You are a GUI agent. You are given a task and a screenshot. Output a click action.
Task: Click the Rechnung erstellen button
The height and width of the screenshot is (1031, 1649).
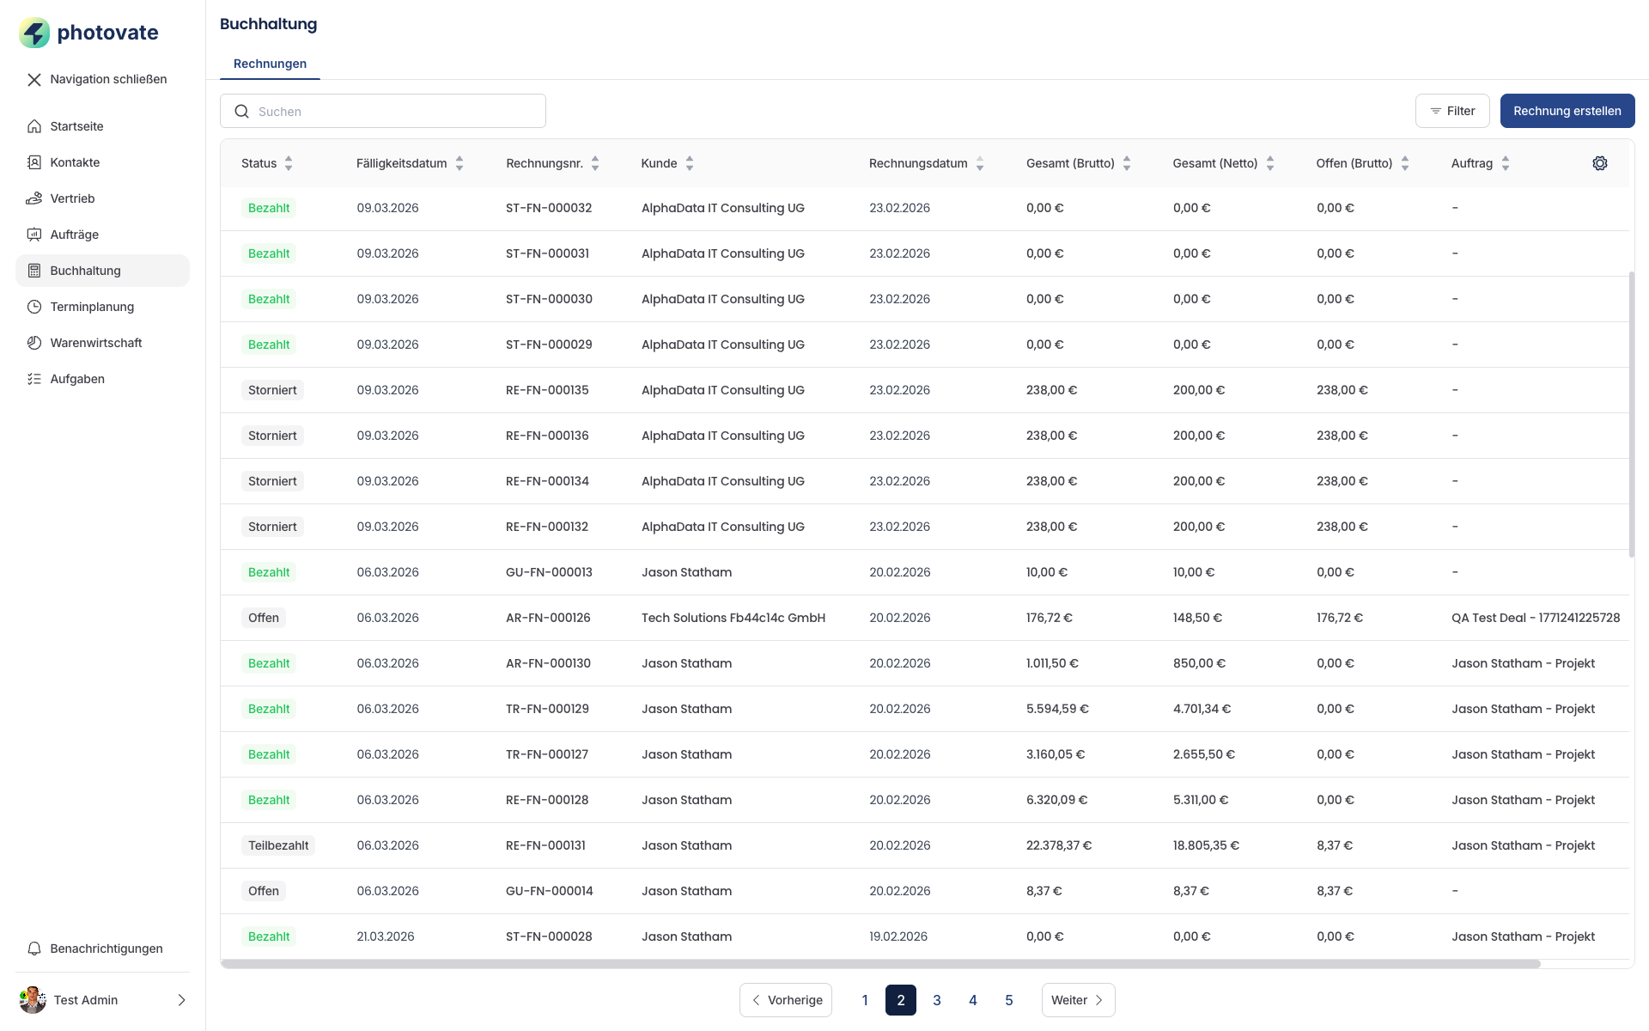tap(1567, 111)
